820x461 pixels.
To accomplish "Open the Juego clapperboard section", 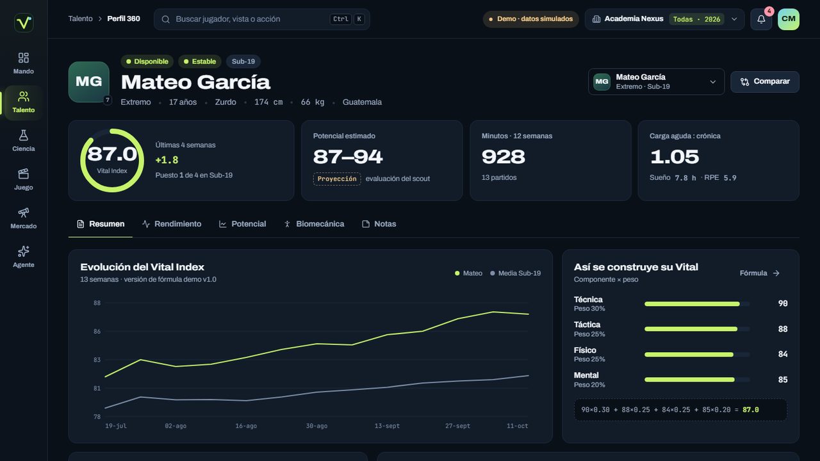I will [x=24, y=180].
